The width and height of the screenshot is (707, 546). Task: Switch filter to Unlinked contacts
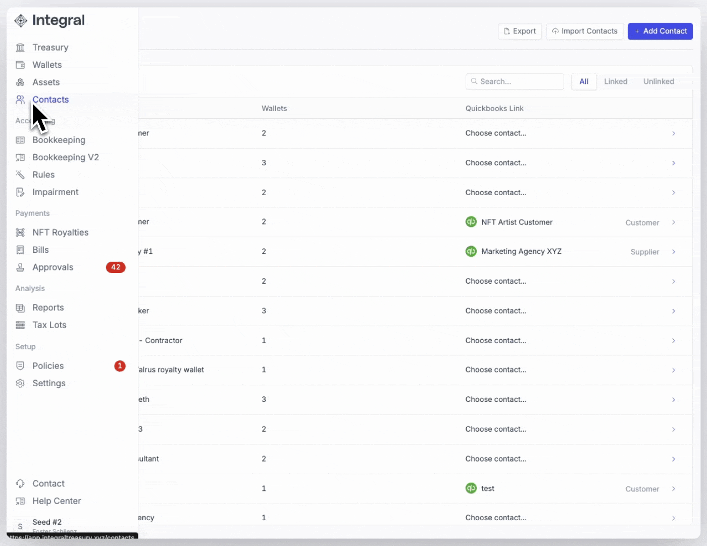click(x=658, y=81)
